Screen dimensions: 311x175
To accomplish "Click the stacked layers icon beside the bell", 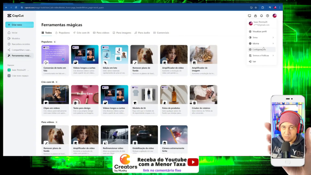I will point(255,16).
